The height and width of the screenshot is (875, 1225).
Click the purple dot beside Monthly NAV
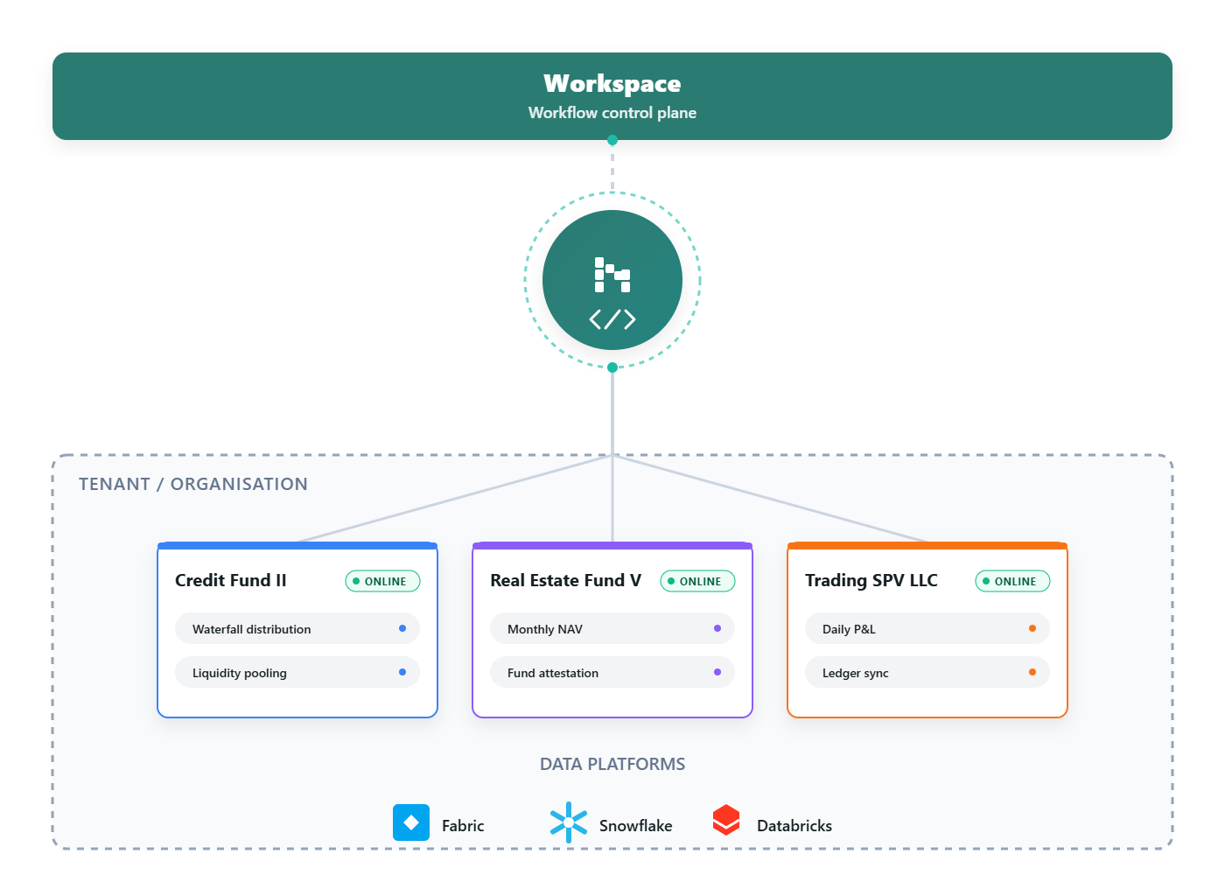pos(717,628)
